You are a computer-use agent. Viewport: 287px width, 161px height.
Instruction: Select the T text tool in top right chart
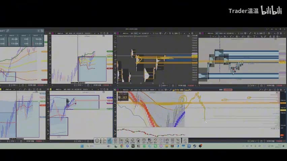[254, 37]
